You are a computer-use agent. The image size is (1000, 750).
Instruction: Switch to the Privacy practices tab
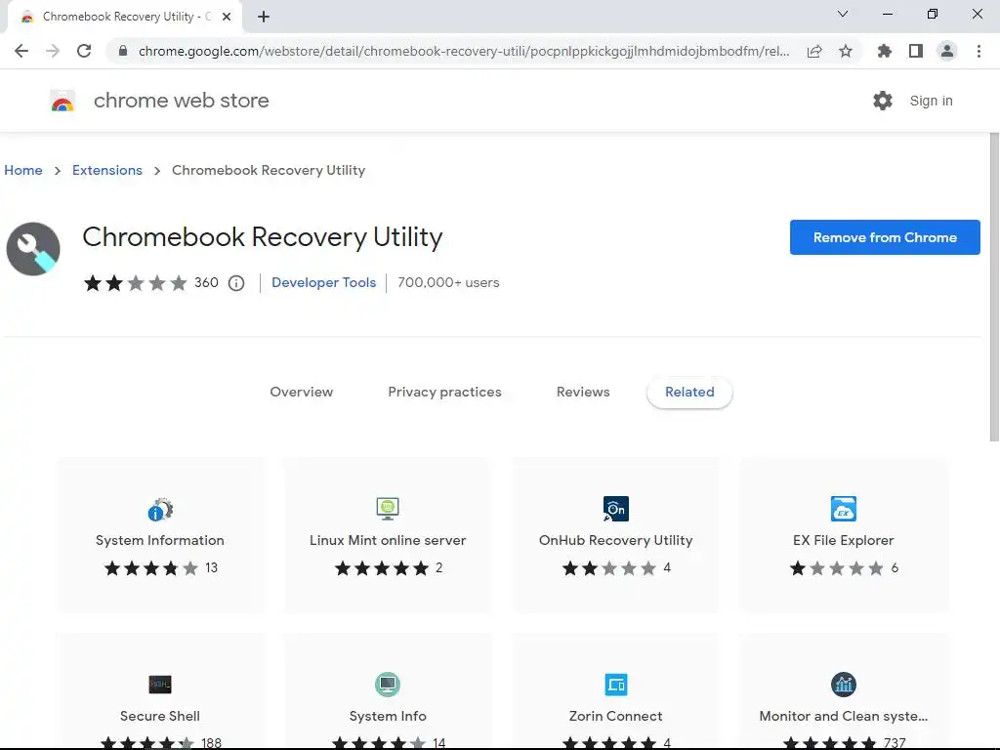click(x=444, y=393)
